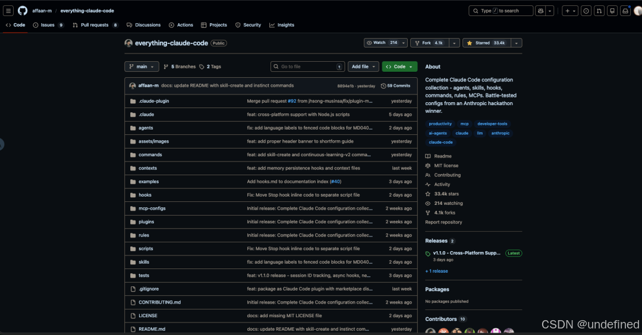Click the search box in header
642x335 pixels.
tap(501, 11)
